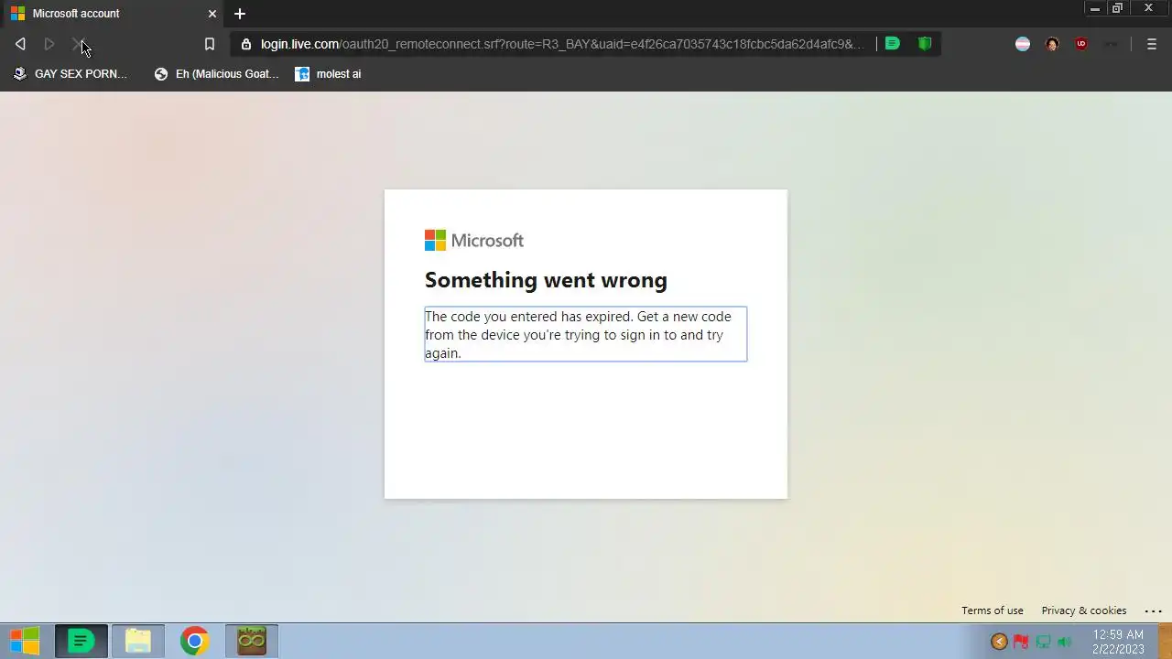1172x659 pixels.
Task: Close the Microsoft account tab
Action: click(x=212, y=14)
